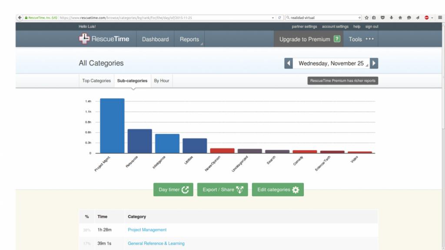This screenshot has height=250, width=445.
Task: Open the Dashboard menu item
Action: [x=155, y=39]
